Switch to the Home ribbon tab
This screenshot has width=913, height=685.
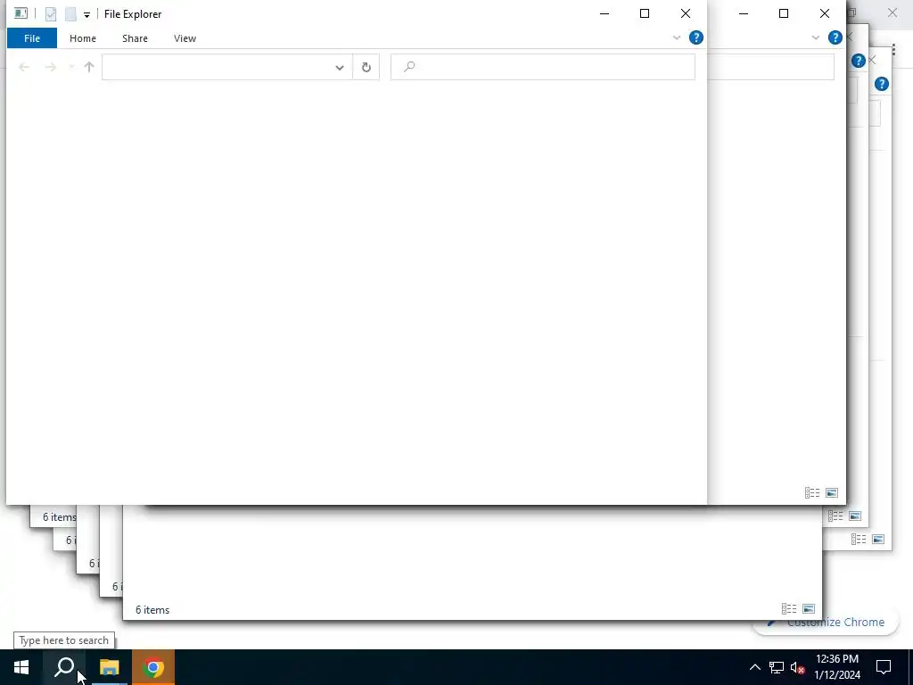coord(83,38)
